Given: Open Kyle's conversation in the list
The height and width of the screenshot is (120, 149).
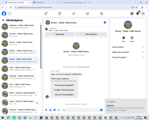Looking at the screenshot, I should [x=20, y=86].
